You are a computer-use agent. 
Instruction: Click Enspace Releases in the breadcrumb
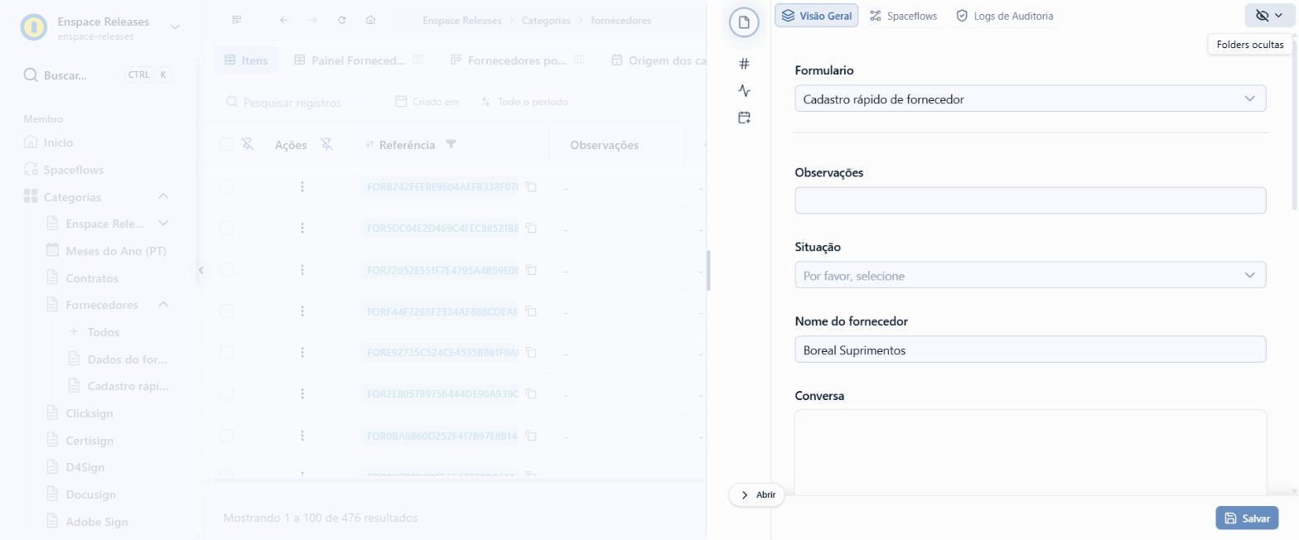463,20
